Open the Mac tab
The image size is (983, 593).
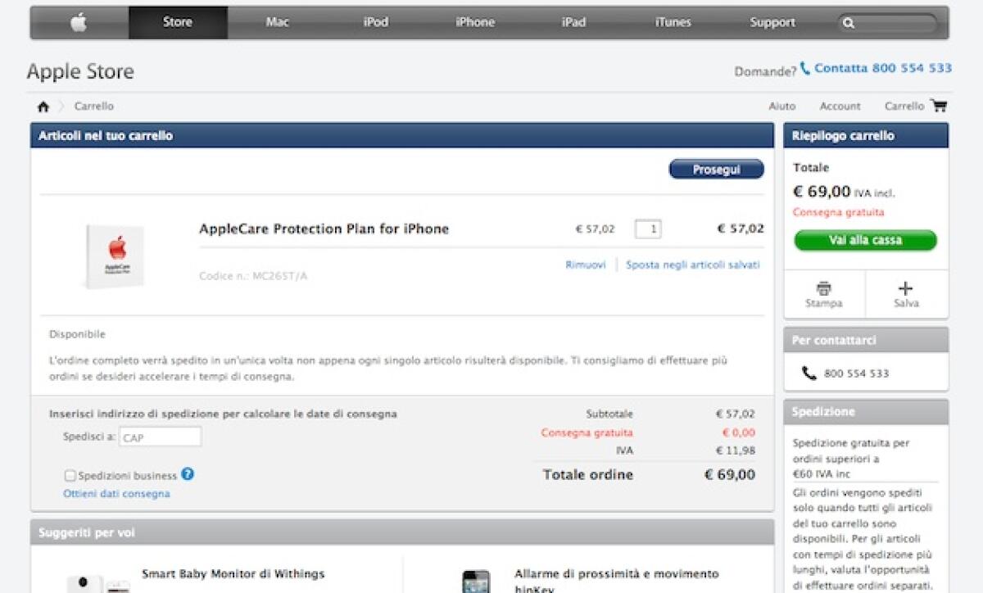click(x=278, y=23)
